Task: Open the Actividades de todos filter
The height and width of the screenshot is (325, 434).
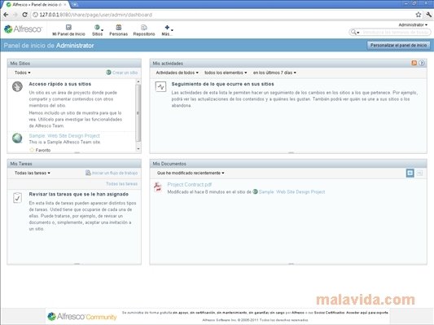Action: pyautogui.click(x=178, y=72)
